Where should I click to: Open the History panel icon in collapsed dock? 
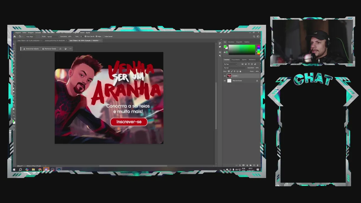click(x=220, y=43)
